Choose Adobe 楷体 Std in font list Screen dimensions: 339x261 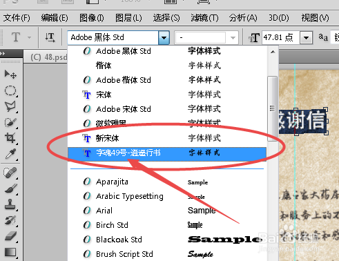[x=167, y=80]
